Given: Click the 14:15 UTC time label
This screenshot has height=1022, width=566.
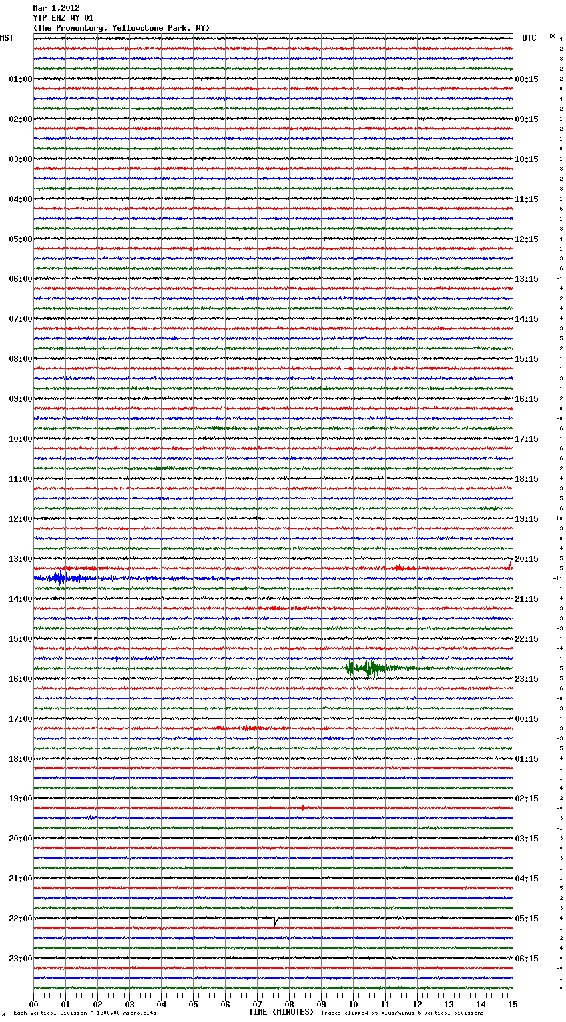Looking at the screenshot, I should point(527,319).
